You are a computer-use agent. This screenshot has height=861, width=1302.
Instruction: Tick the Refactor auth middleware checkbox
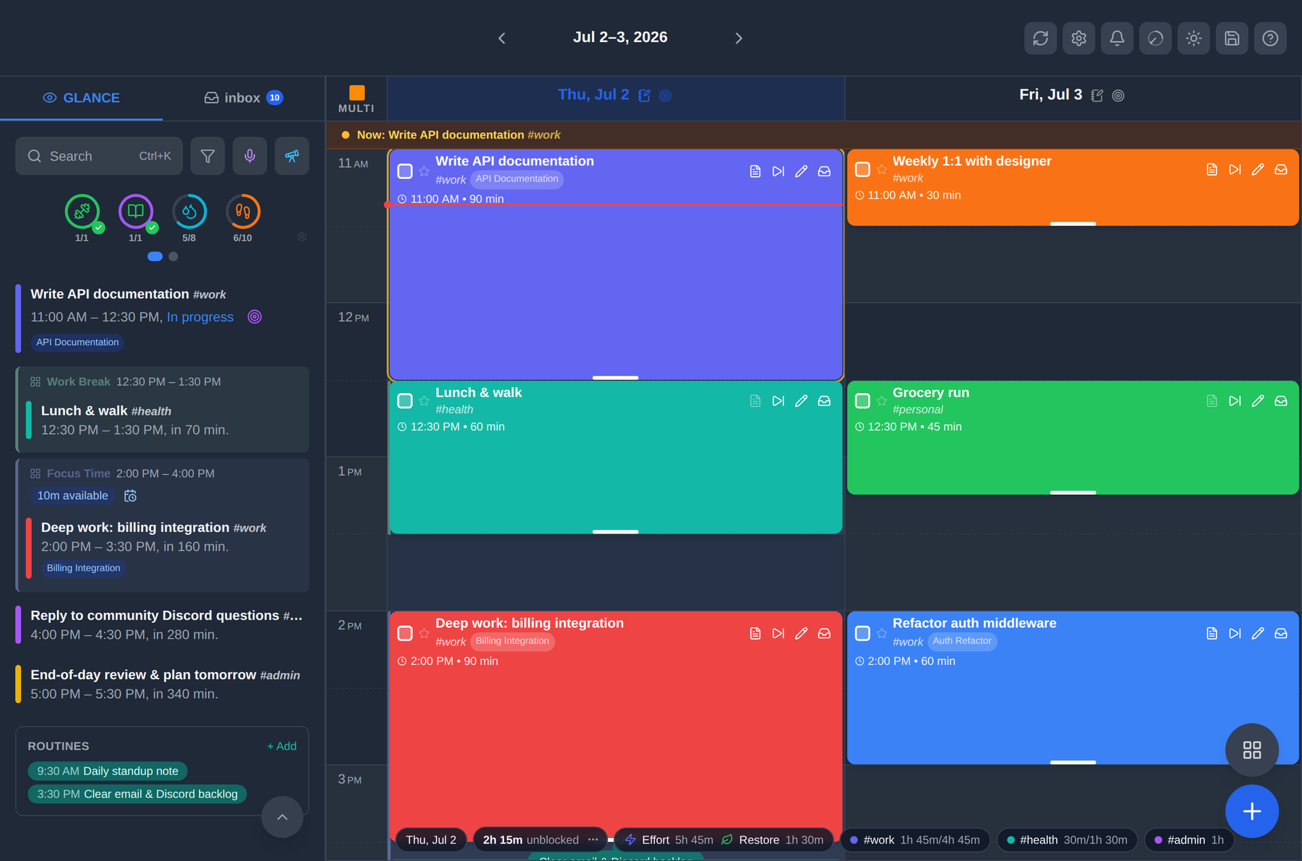point(862,633)
